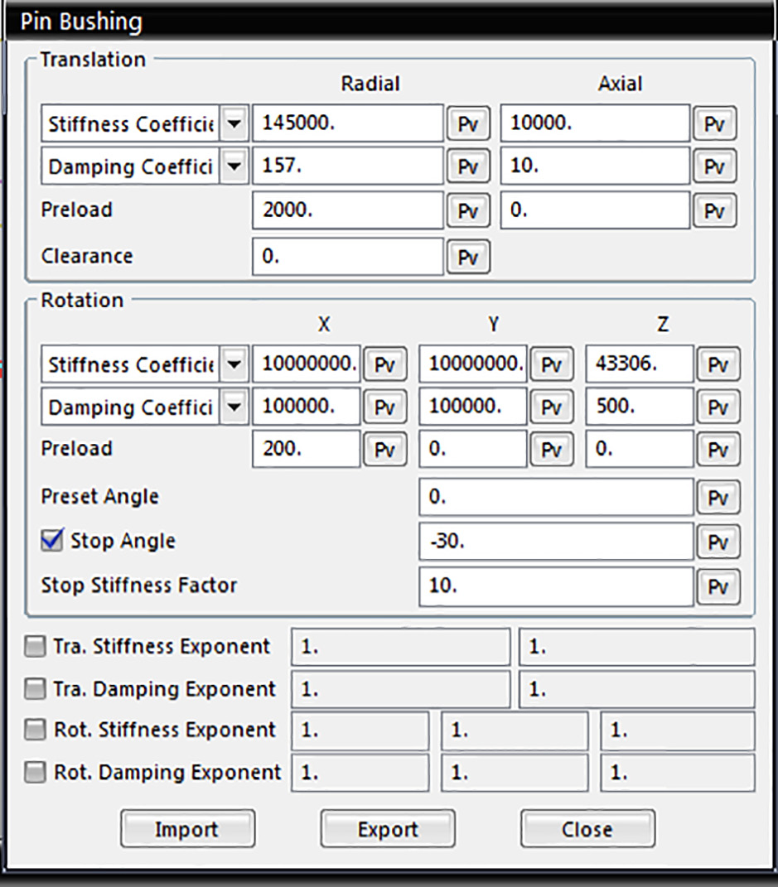Viewport: 778px width, 887px height.
Task: Click Pv button for Clearance field
Action: [468, 258]
